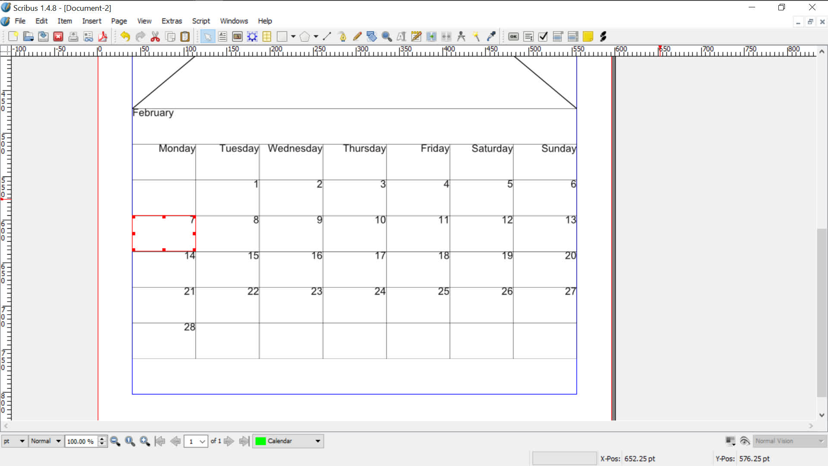Toggle the color management system icon

tap(730, 441)
